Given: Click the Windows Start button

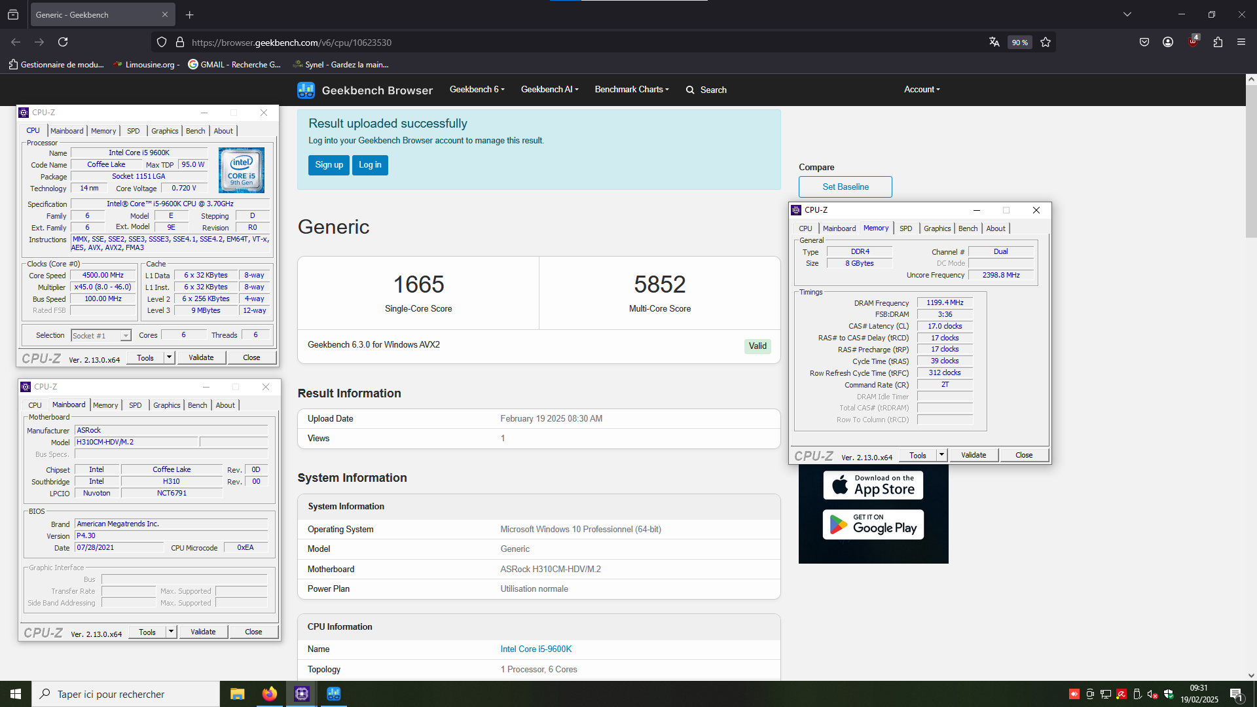Looking at the screenshot, I should pyautogui.click(x=16, y=694).
